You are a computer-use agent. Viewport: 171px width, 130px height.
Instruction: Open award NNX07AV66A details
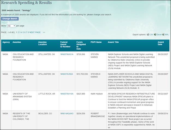(67, 74)
